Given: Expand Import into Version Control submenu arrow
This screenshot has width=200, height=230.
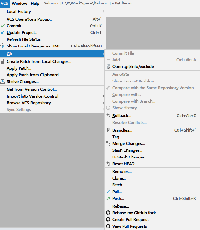Looking at the screenshot, I should point(103,96).
